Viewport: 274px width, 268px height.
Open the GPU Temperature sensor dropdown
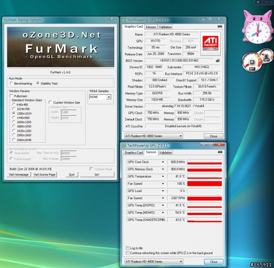(x=163, y=177)
